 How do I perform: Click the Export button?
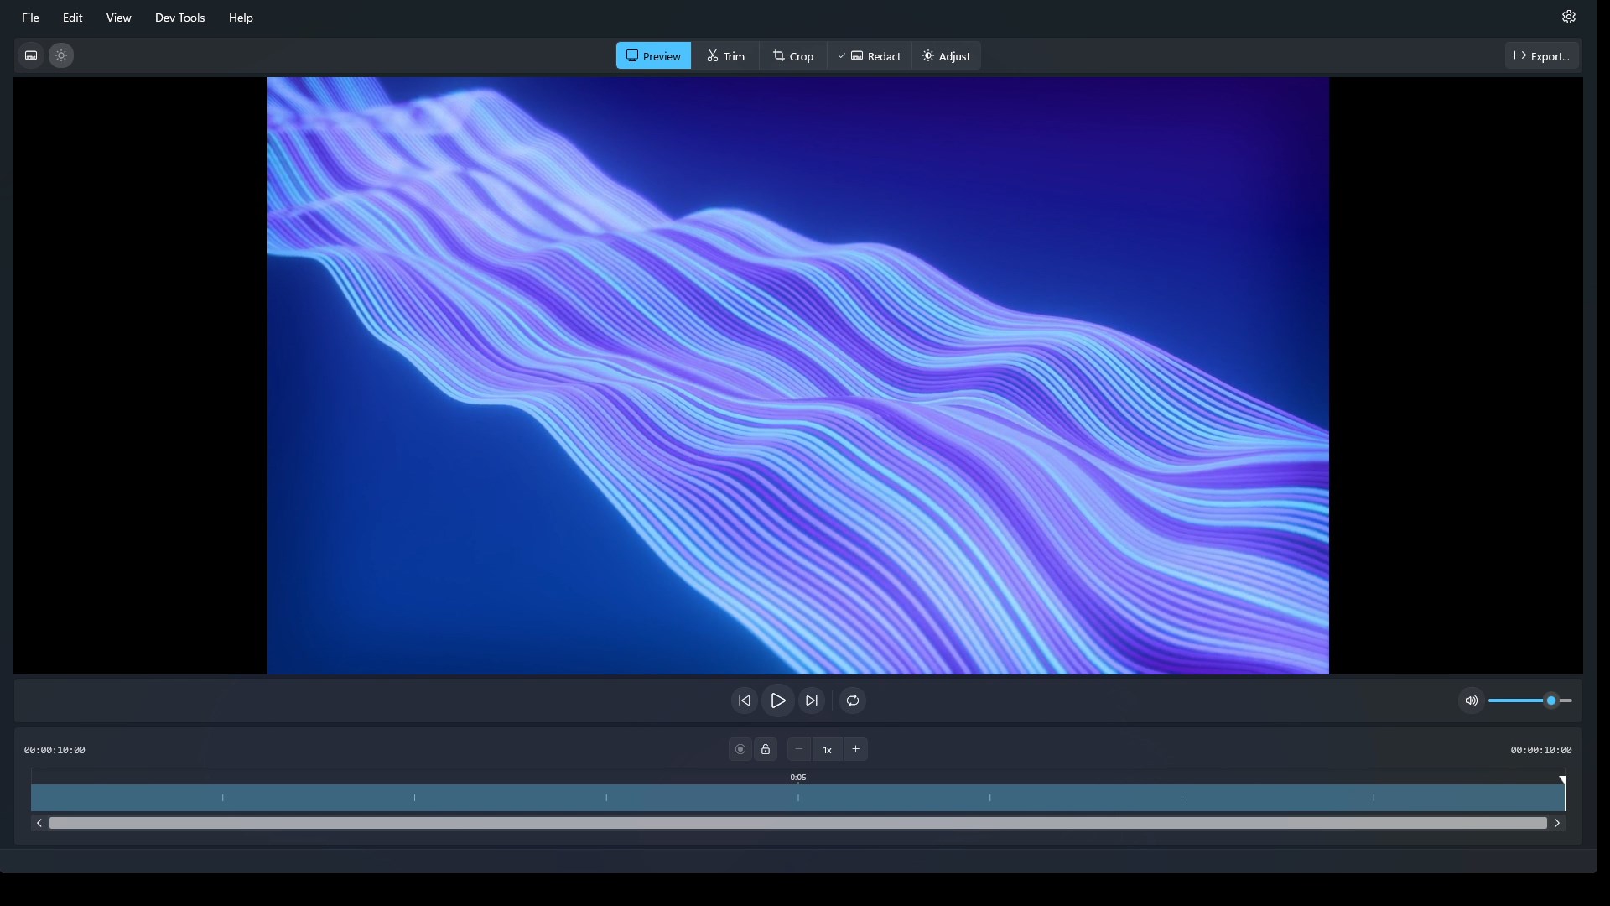[1542, 55]
